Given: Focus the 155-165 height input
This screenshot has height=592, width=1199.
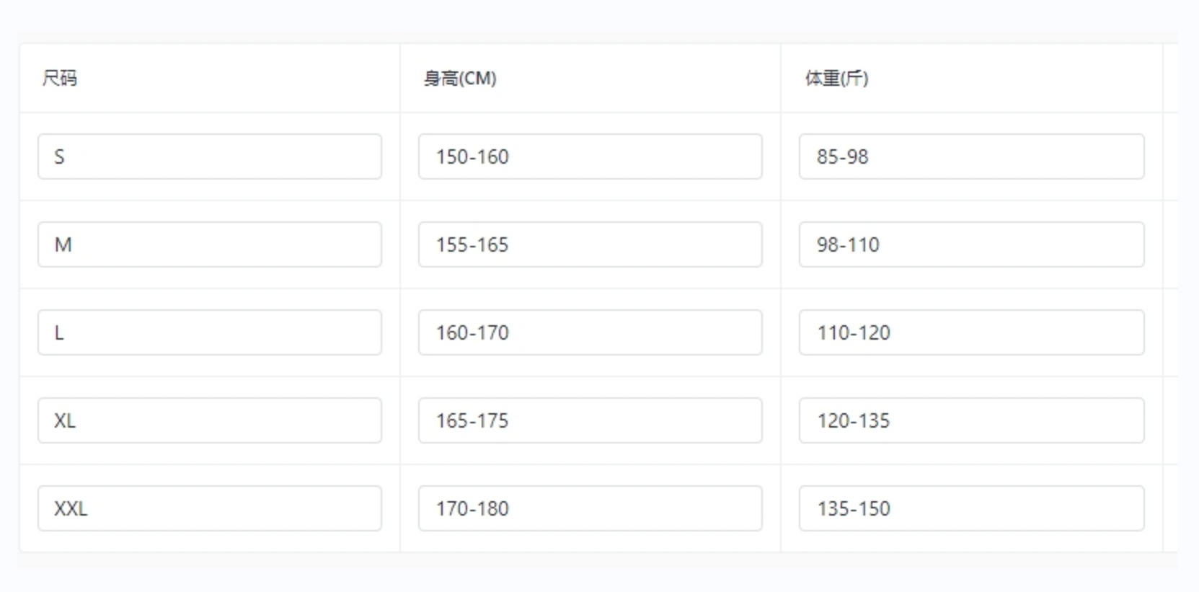Looking at the screenshot, I should pyautogui.click(x=590, y=244).
